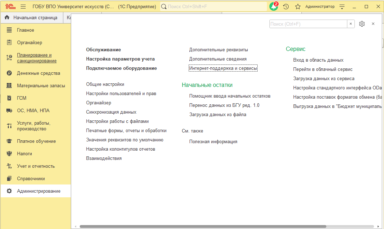Click the Главное section icon

pos(9,30)
